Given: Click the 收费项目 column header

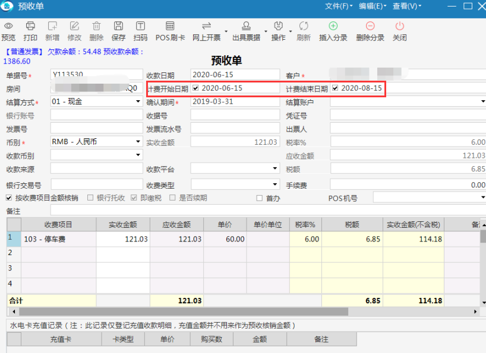Looking at the screenshot, I should (59, 225).
